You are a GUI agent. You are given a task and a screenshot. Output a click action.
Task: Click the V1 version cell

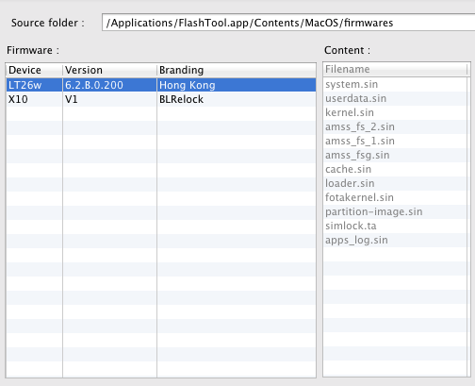109,99
